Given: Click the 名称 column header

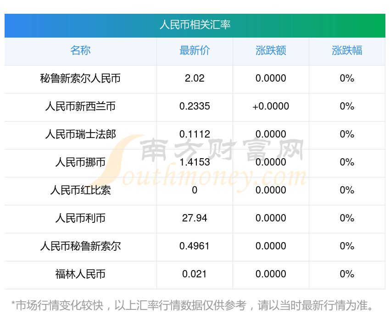Looking at the screenshot, I should coord(80,50).
